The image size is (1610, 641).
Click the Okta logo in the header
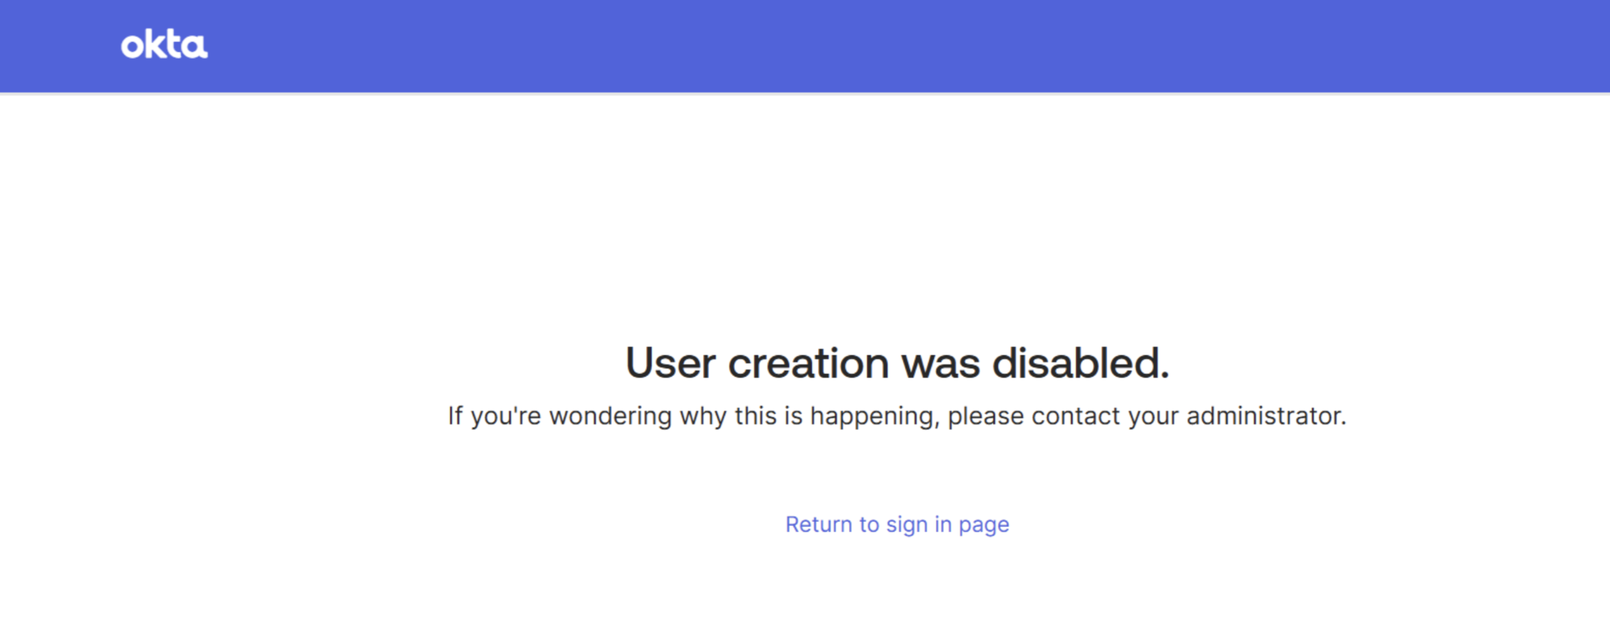click(x=164, y=45)
